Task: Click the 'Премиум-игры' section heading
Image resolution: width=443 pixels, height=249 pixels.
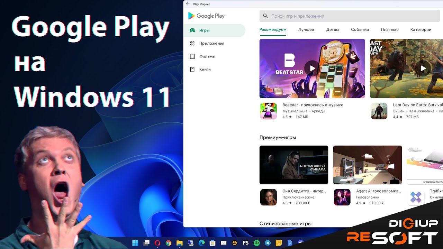Action: (278, 138)
